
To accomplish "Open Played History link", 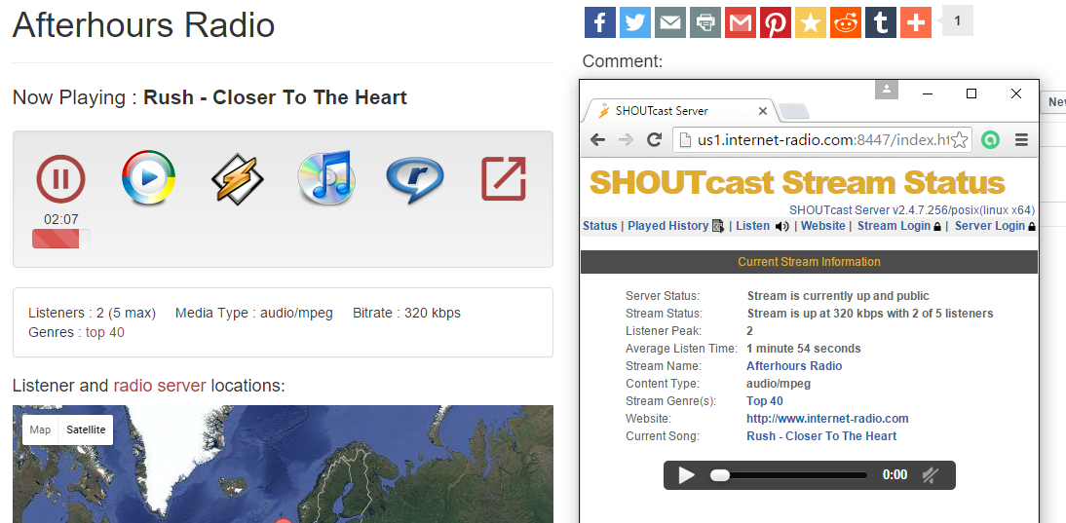I will pos(667,226).
